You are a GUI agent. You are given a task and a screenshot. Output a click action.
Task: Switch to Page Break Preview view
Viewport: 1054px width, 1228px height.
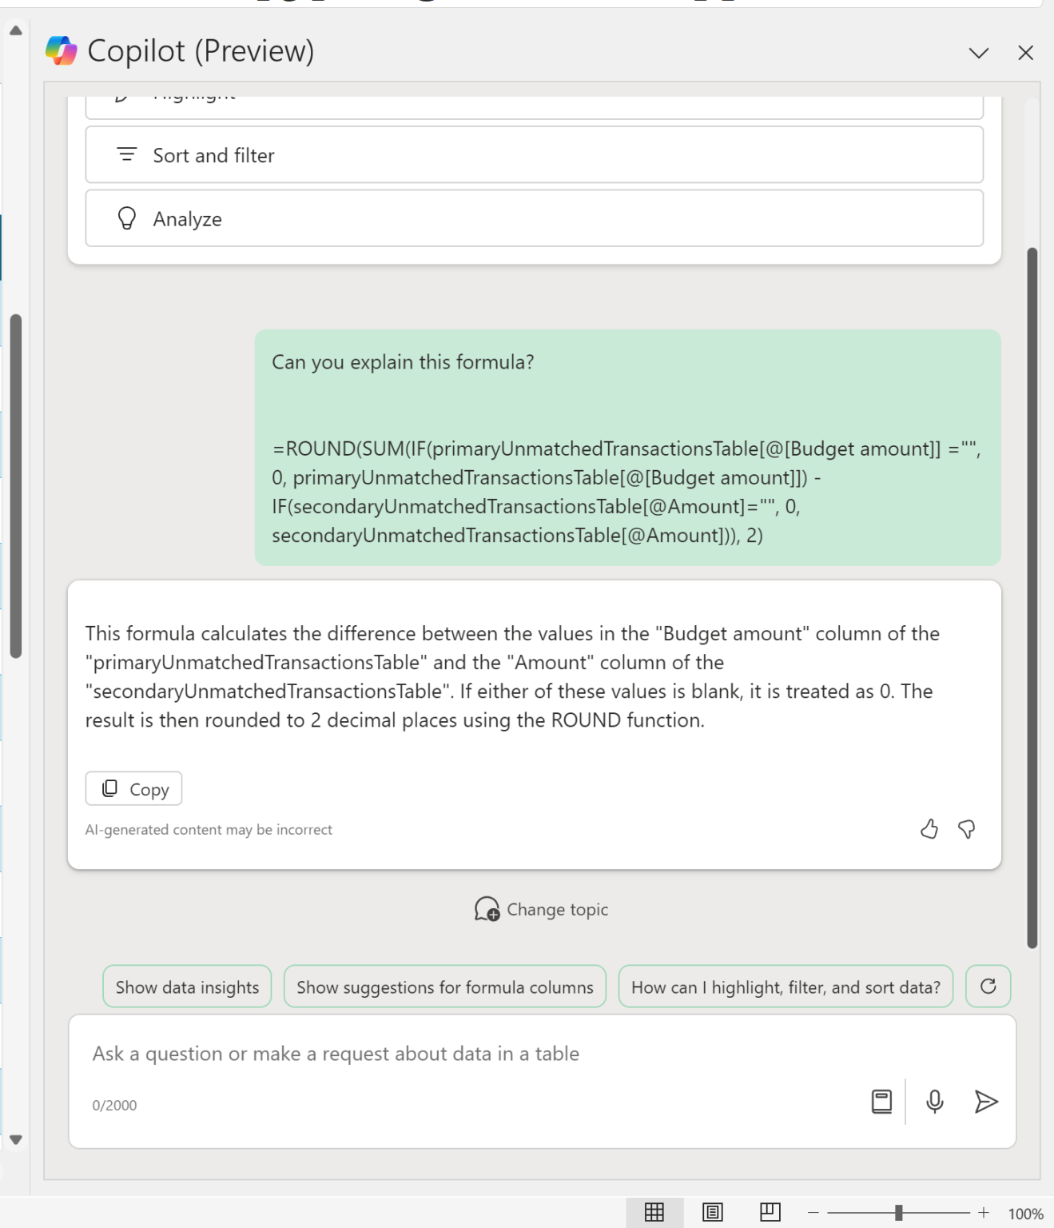click(x=770, y=1212)
